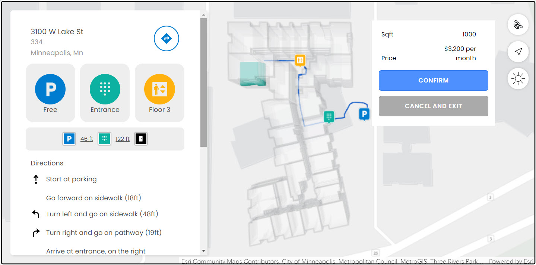The image size is (536, 265).
Task: Select the yellow unit marker on the map
Action: coord(300,60)
